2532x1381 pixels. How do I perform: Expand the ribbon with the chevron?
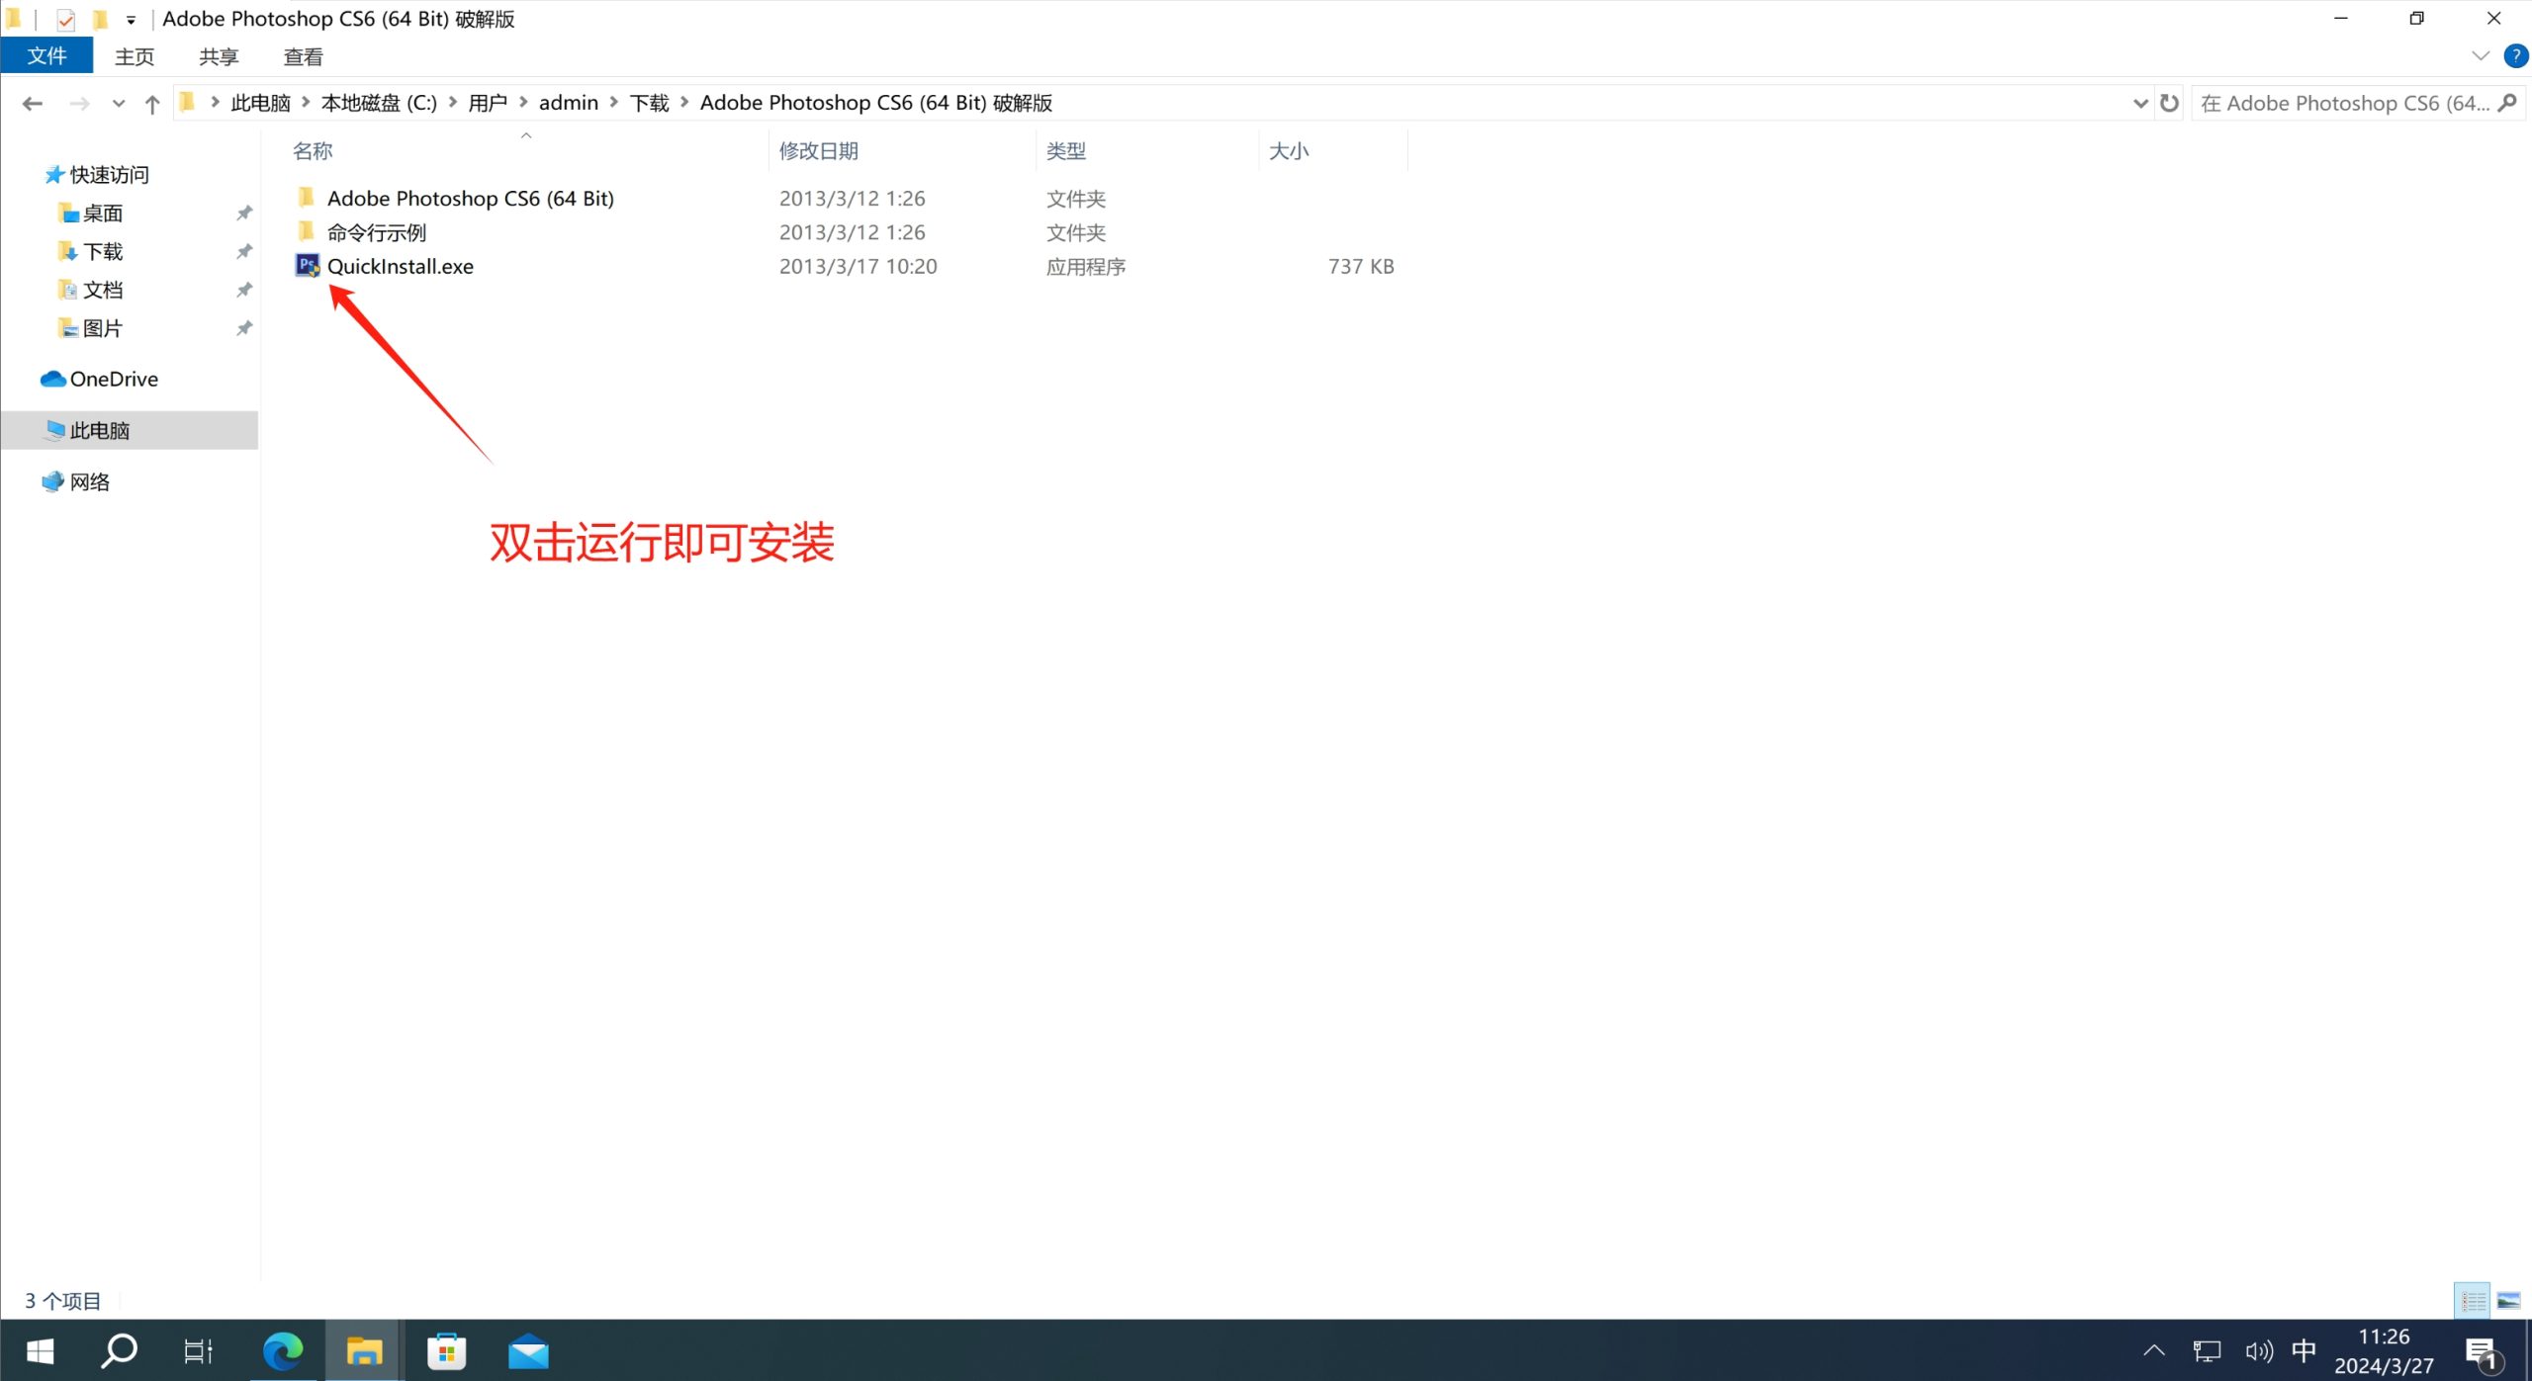tap(2480, 56)
